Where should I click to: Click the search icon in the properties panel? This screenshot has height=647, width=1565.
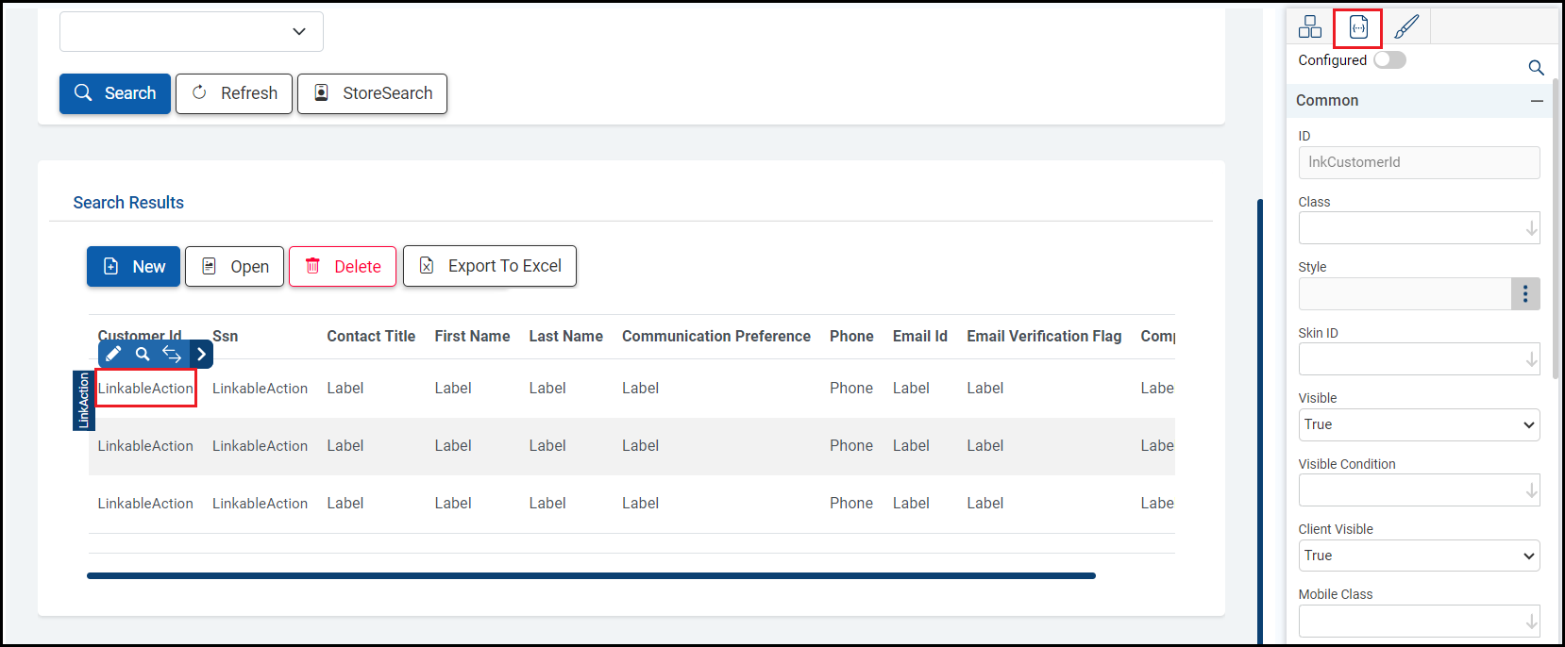(1536, 67)
